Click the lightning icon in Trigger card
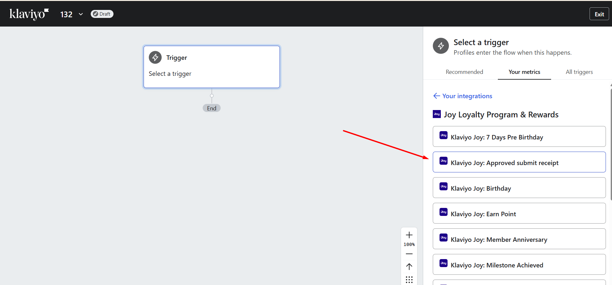 pos(155,58)
